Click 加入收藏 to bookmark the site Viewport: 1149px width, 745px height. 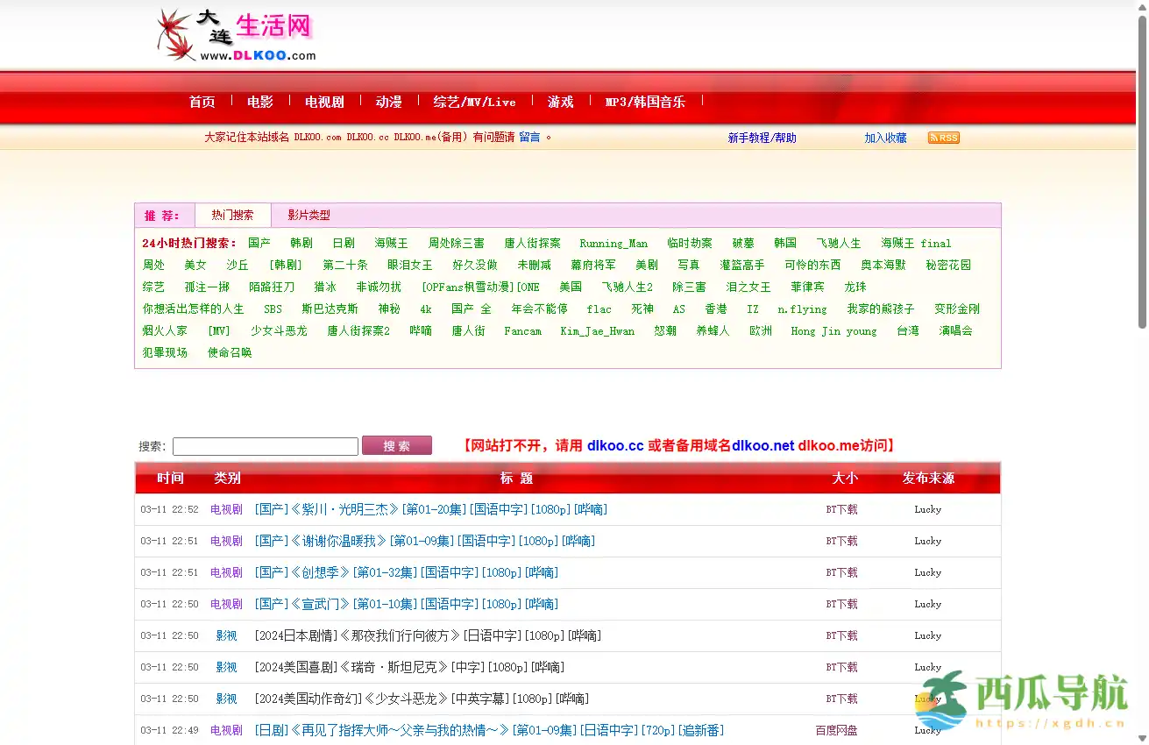tap(885, 138)
